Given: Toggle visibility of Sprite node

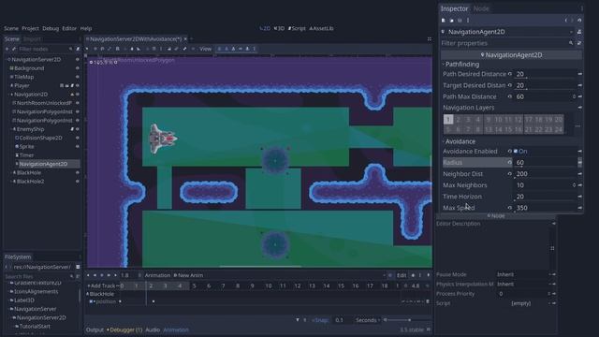Looking at the screenshot, I should (x=78, y=146).
